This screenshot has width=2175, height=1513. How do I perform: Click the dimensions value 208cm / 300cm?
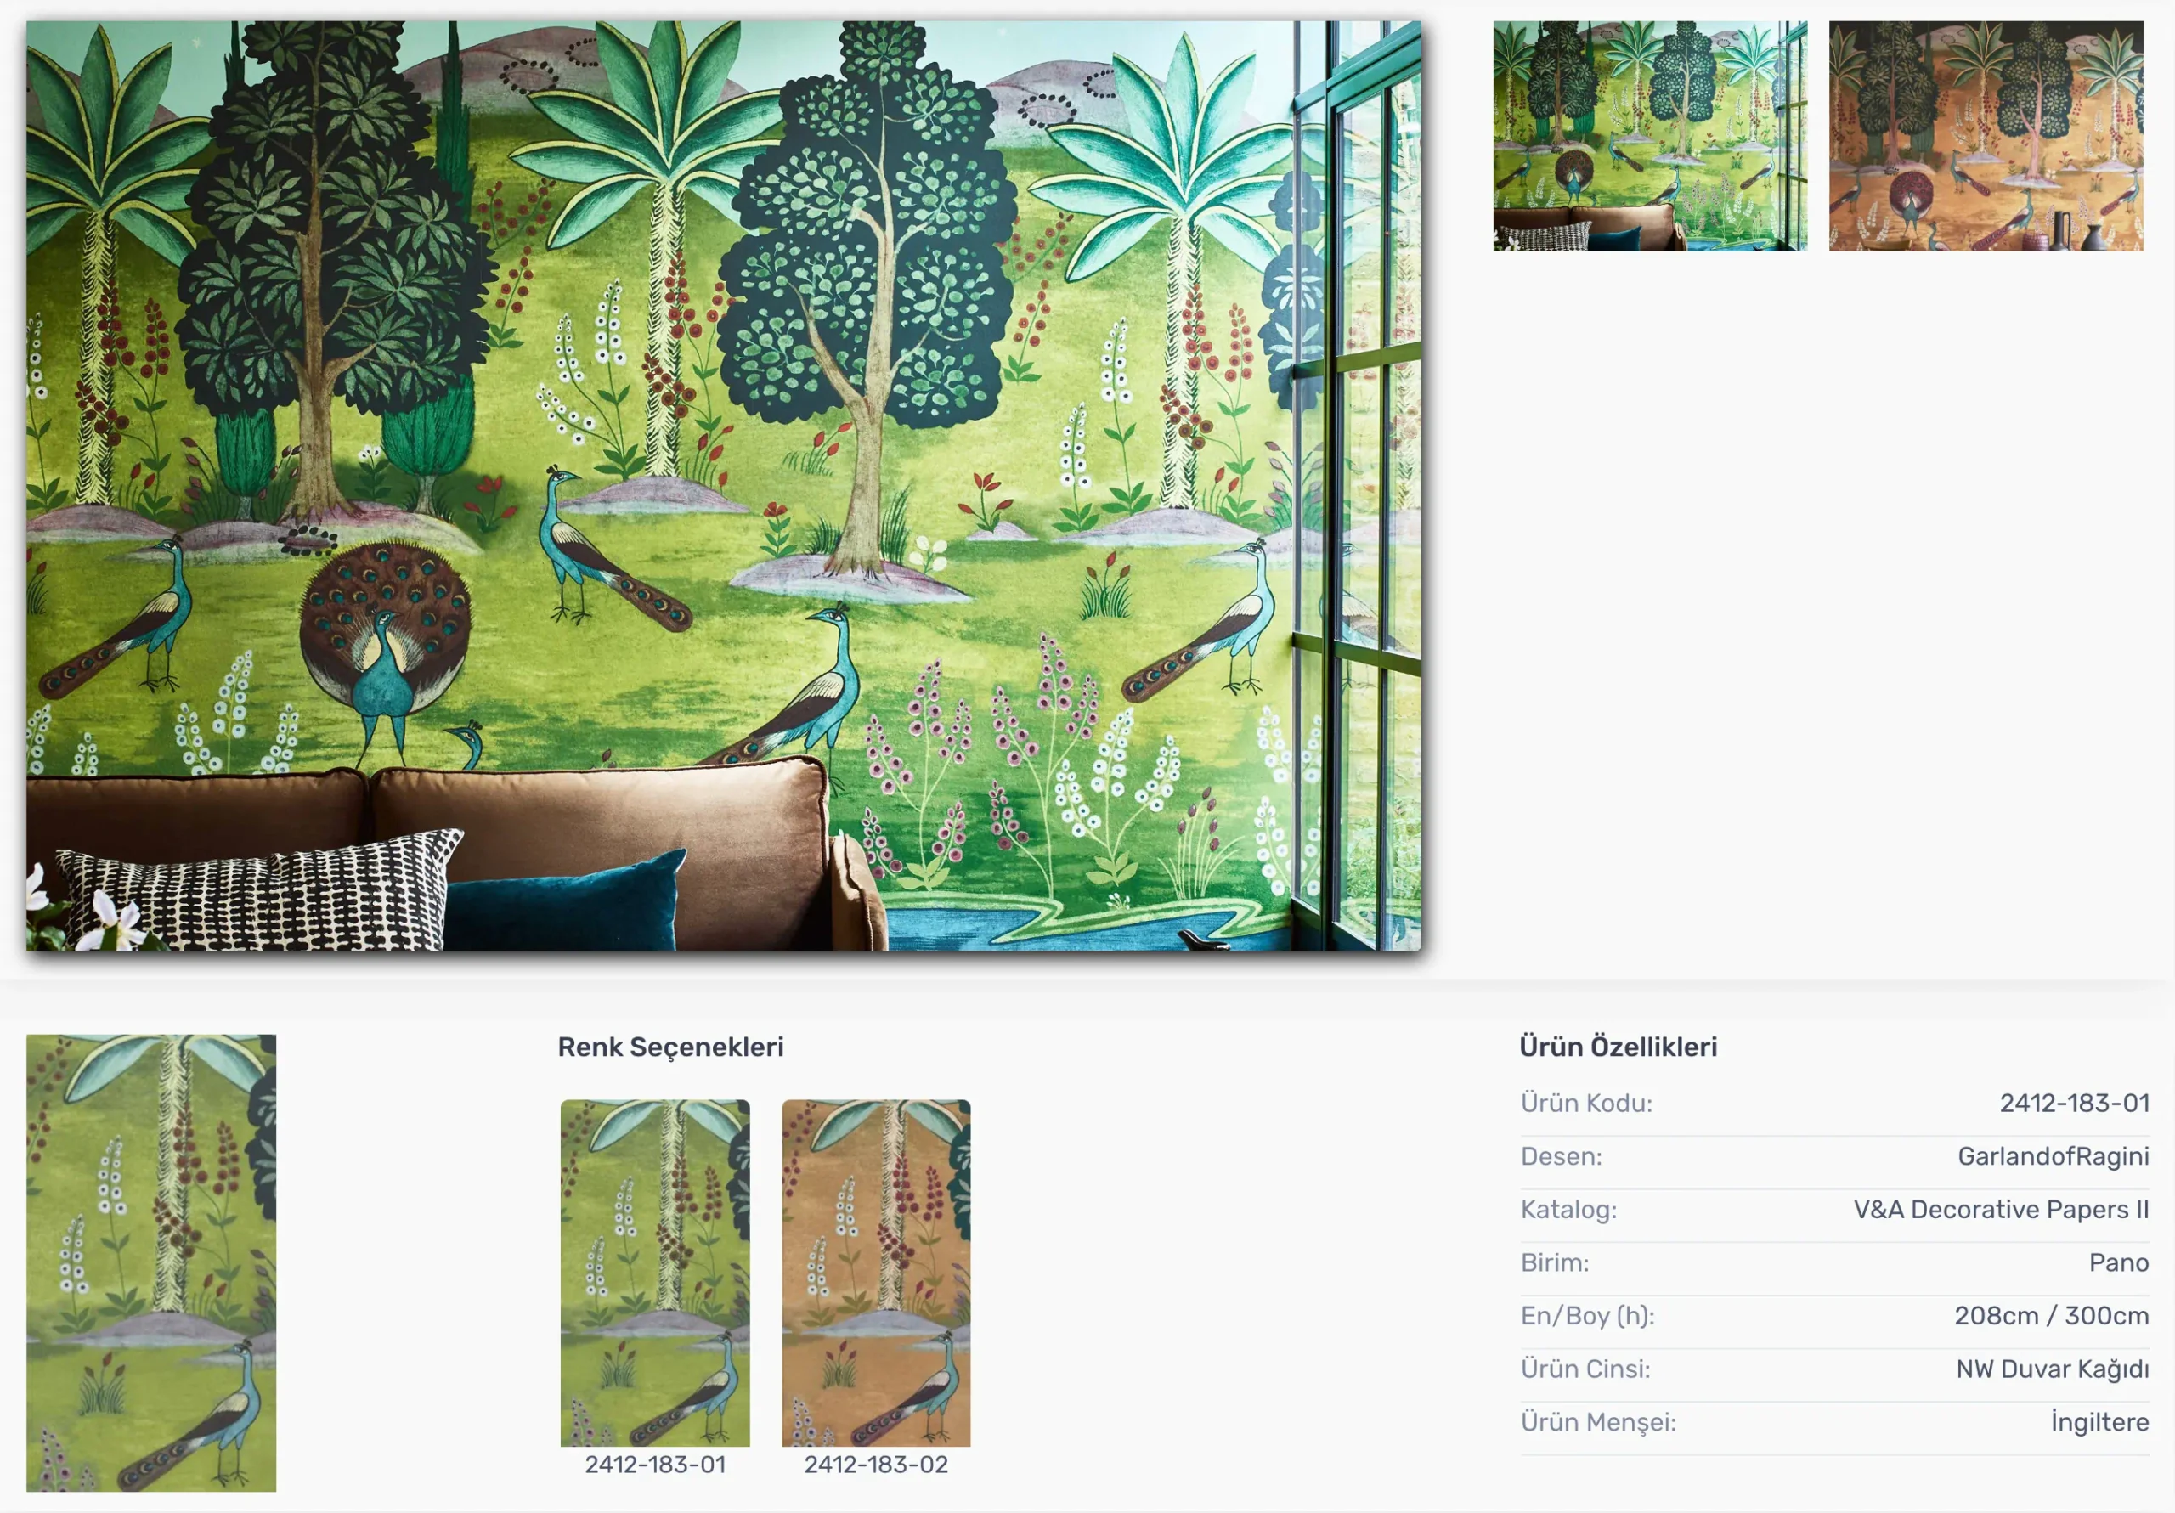coord(2051,1316)
